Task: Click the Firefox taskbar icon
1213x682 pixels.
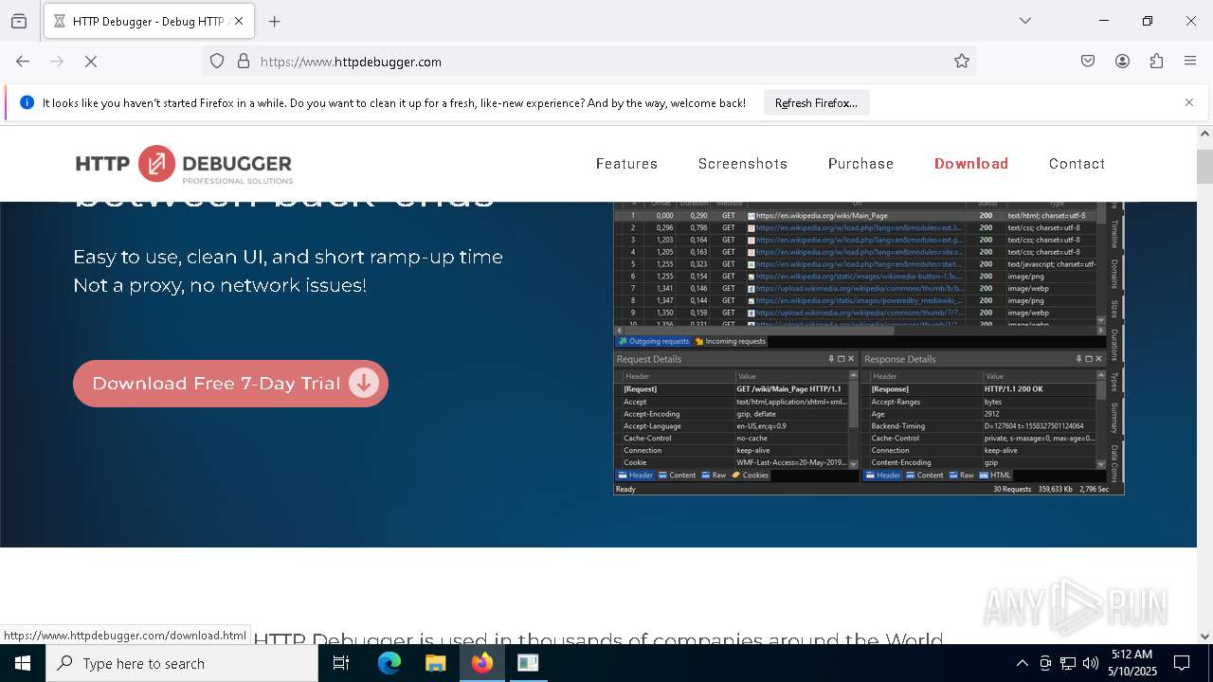Action: 482,663
